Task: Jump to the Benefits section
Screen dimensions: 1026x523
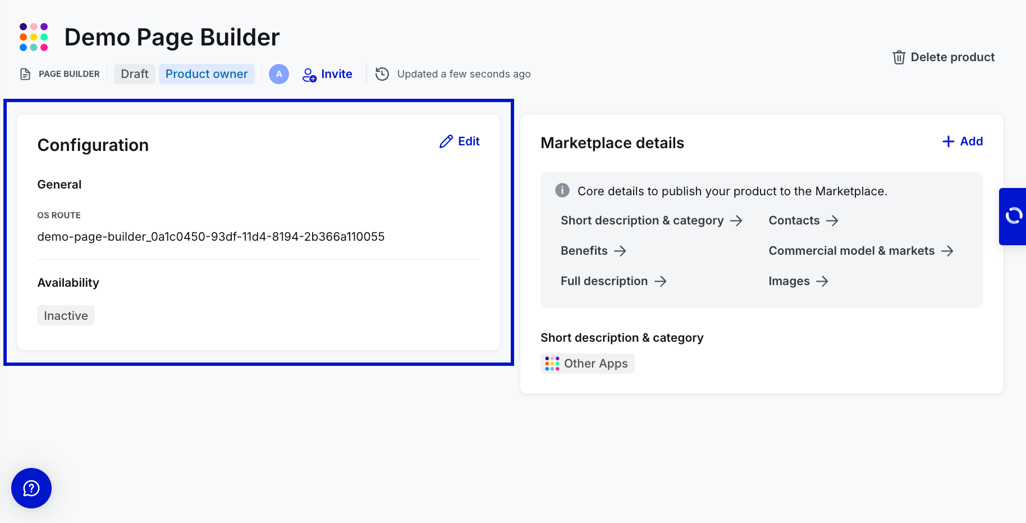Action: click(593, 251)
